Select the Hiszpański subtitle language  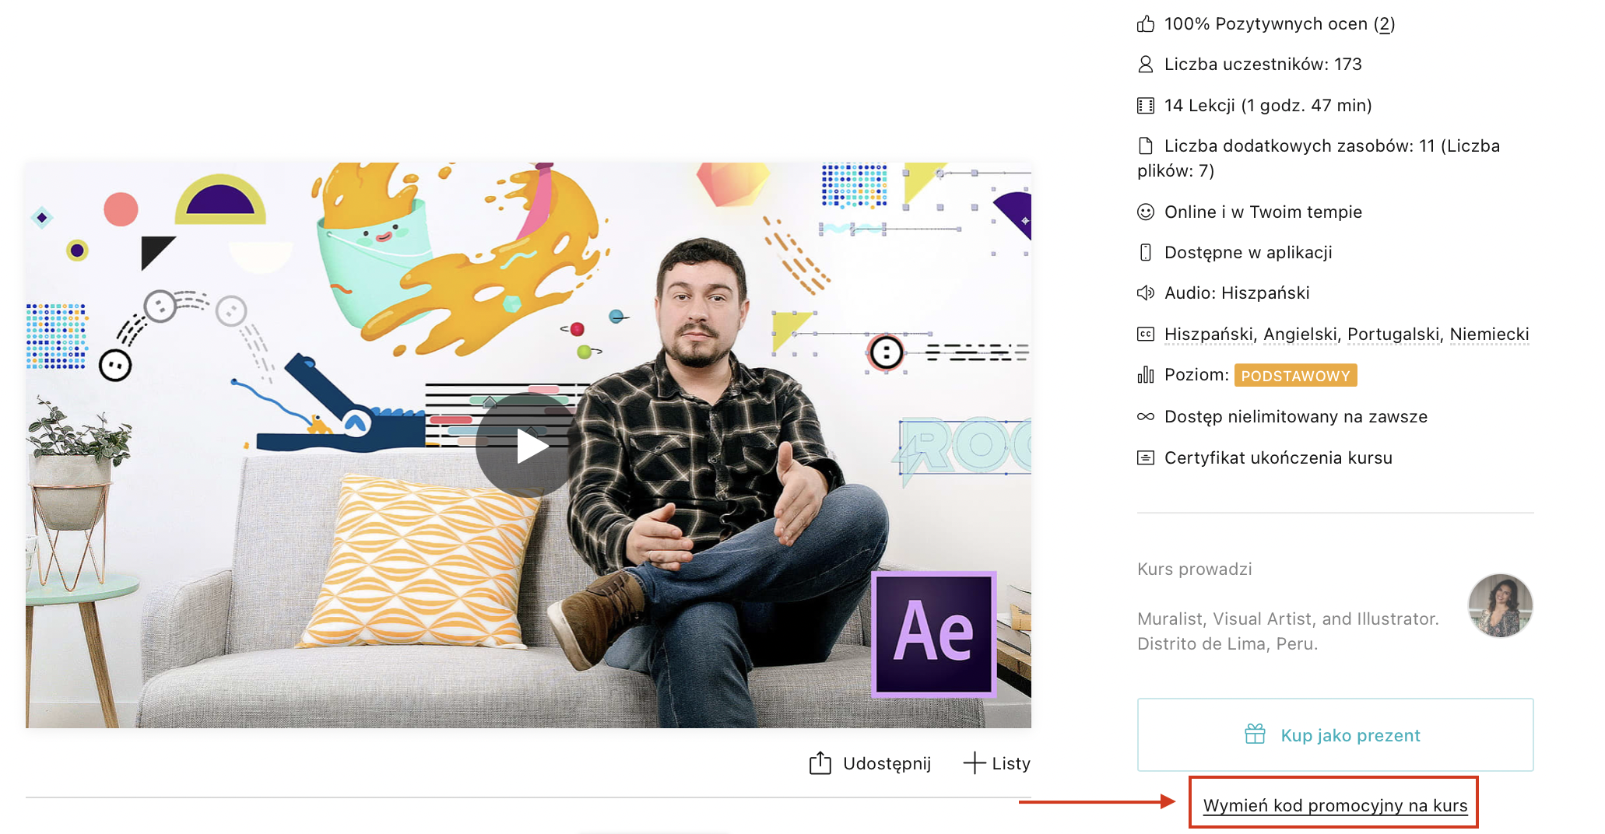[x=1208, y=335]
